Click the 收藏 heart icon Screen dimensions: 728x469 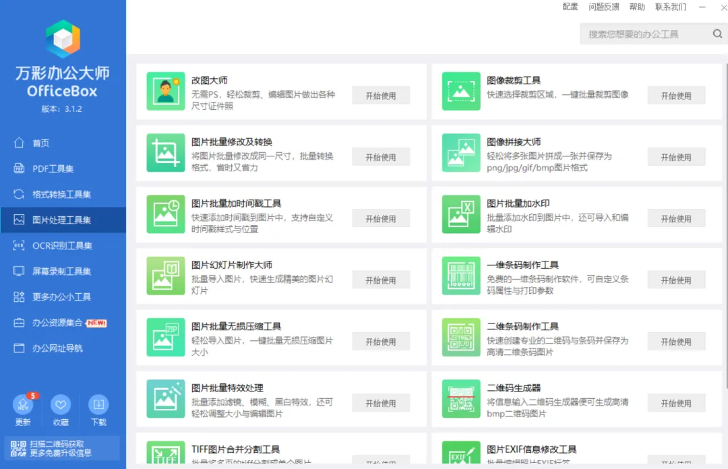[61, 404]
